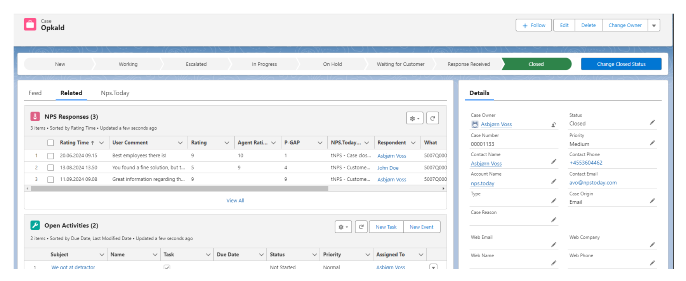Expand the dropdown arrow beside Change Owner
This screenshot has height=281, width=686.
coord(654,26)
